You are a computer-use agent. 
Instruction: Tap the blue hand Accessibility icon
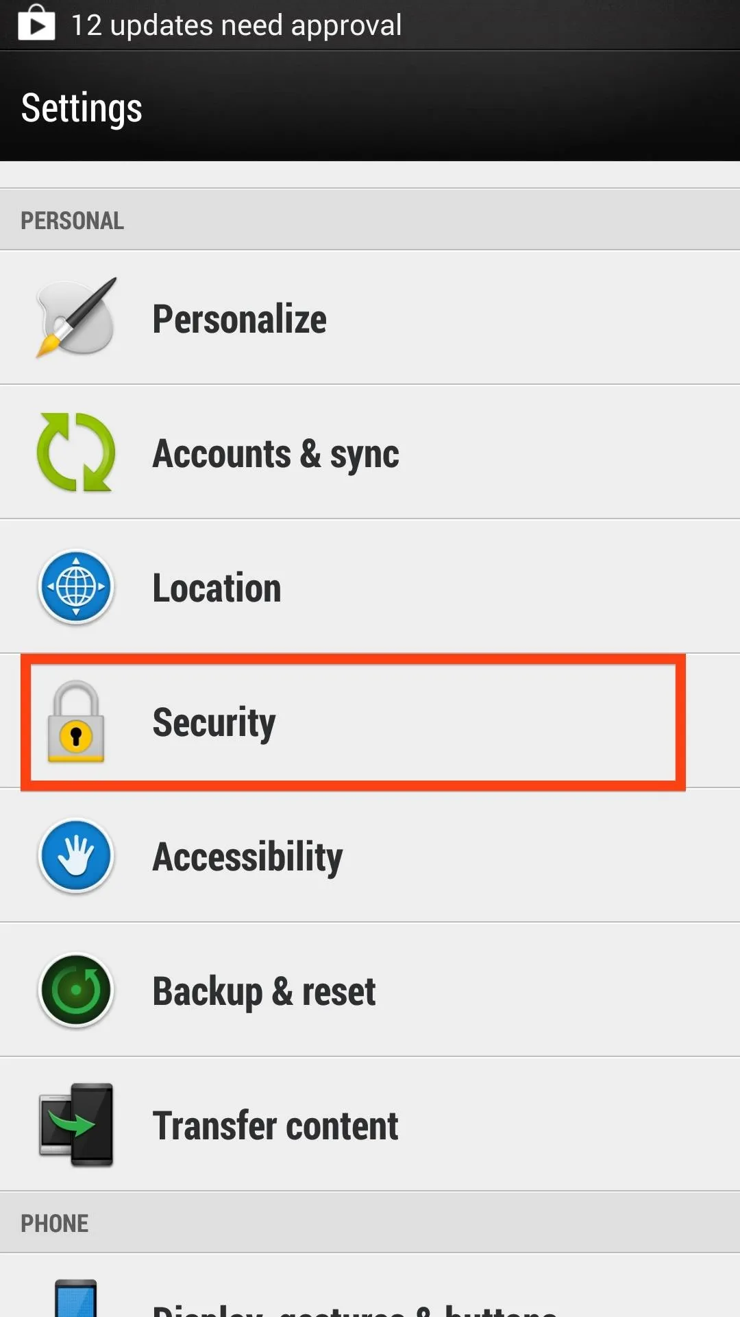point(76,856)
